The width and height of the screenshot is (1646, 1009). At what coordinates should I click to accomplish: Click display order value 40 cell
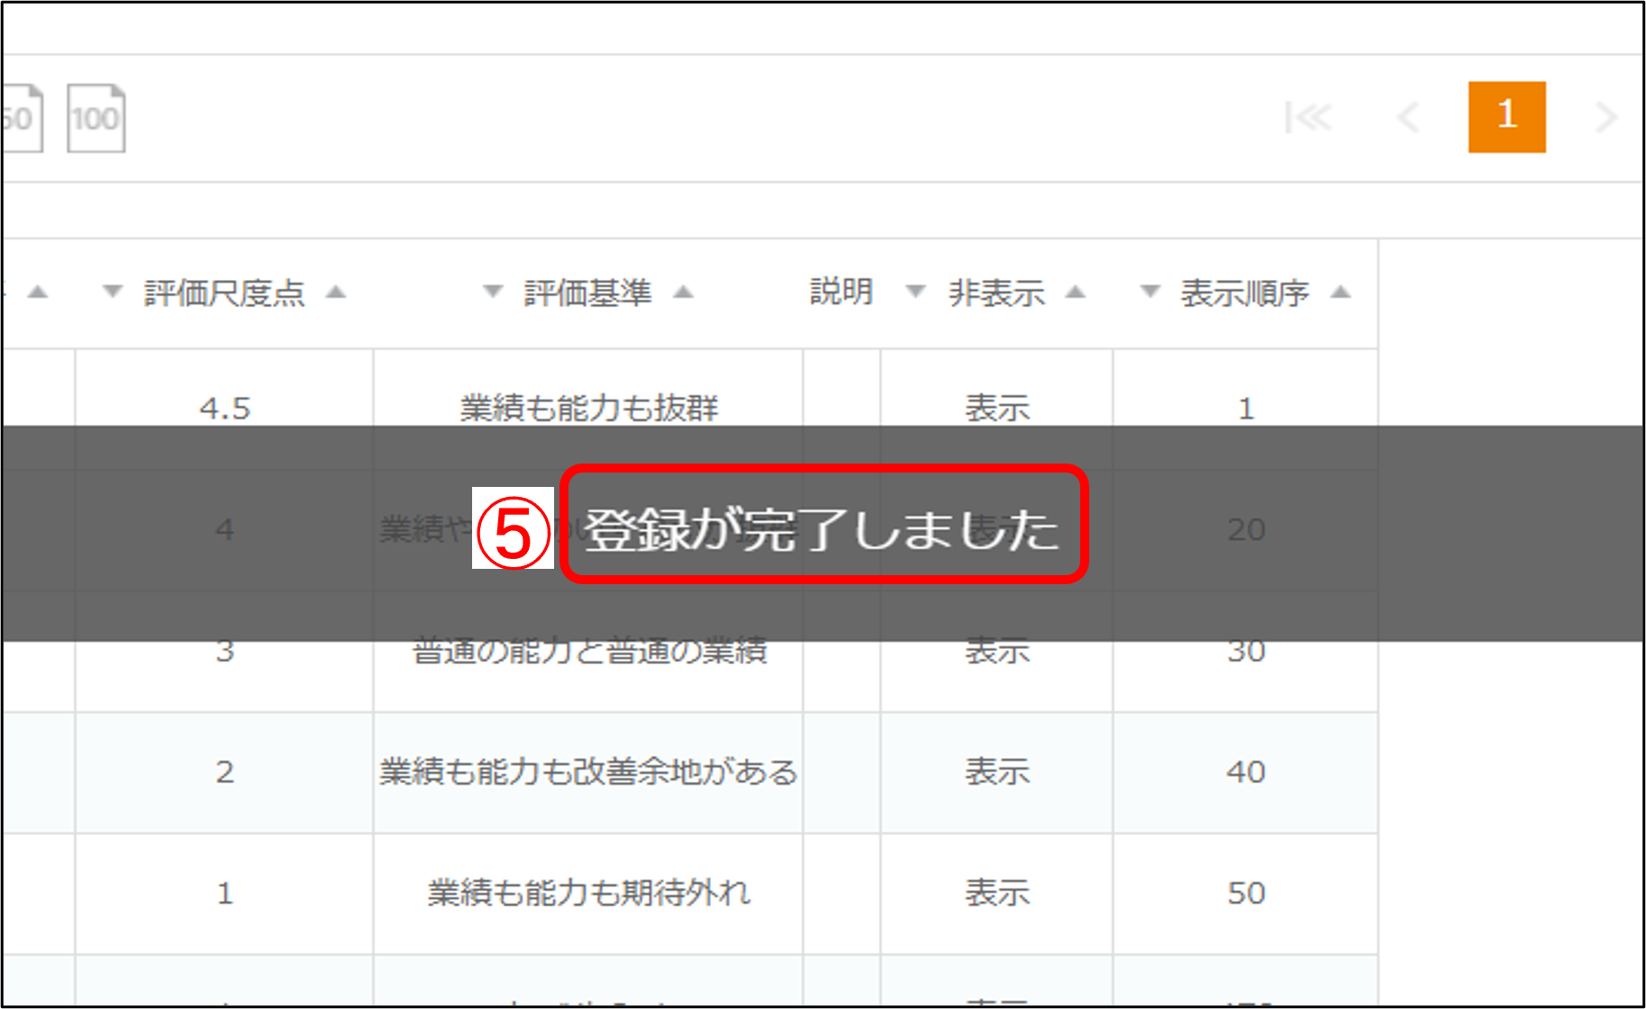(x=1245, y=772)
